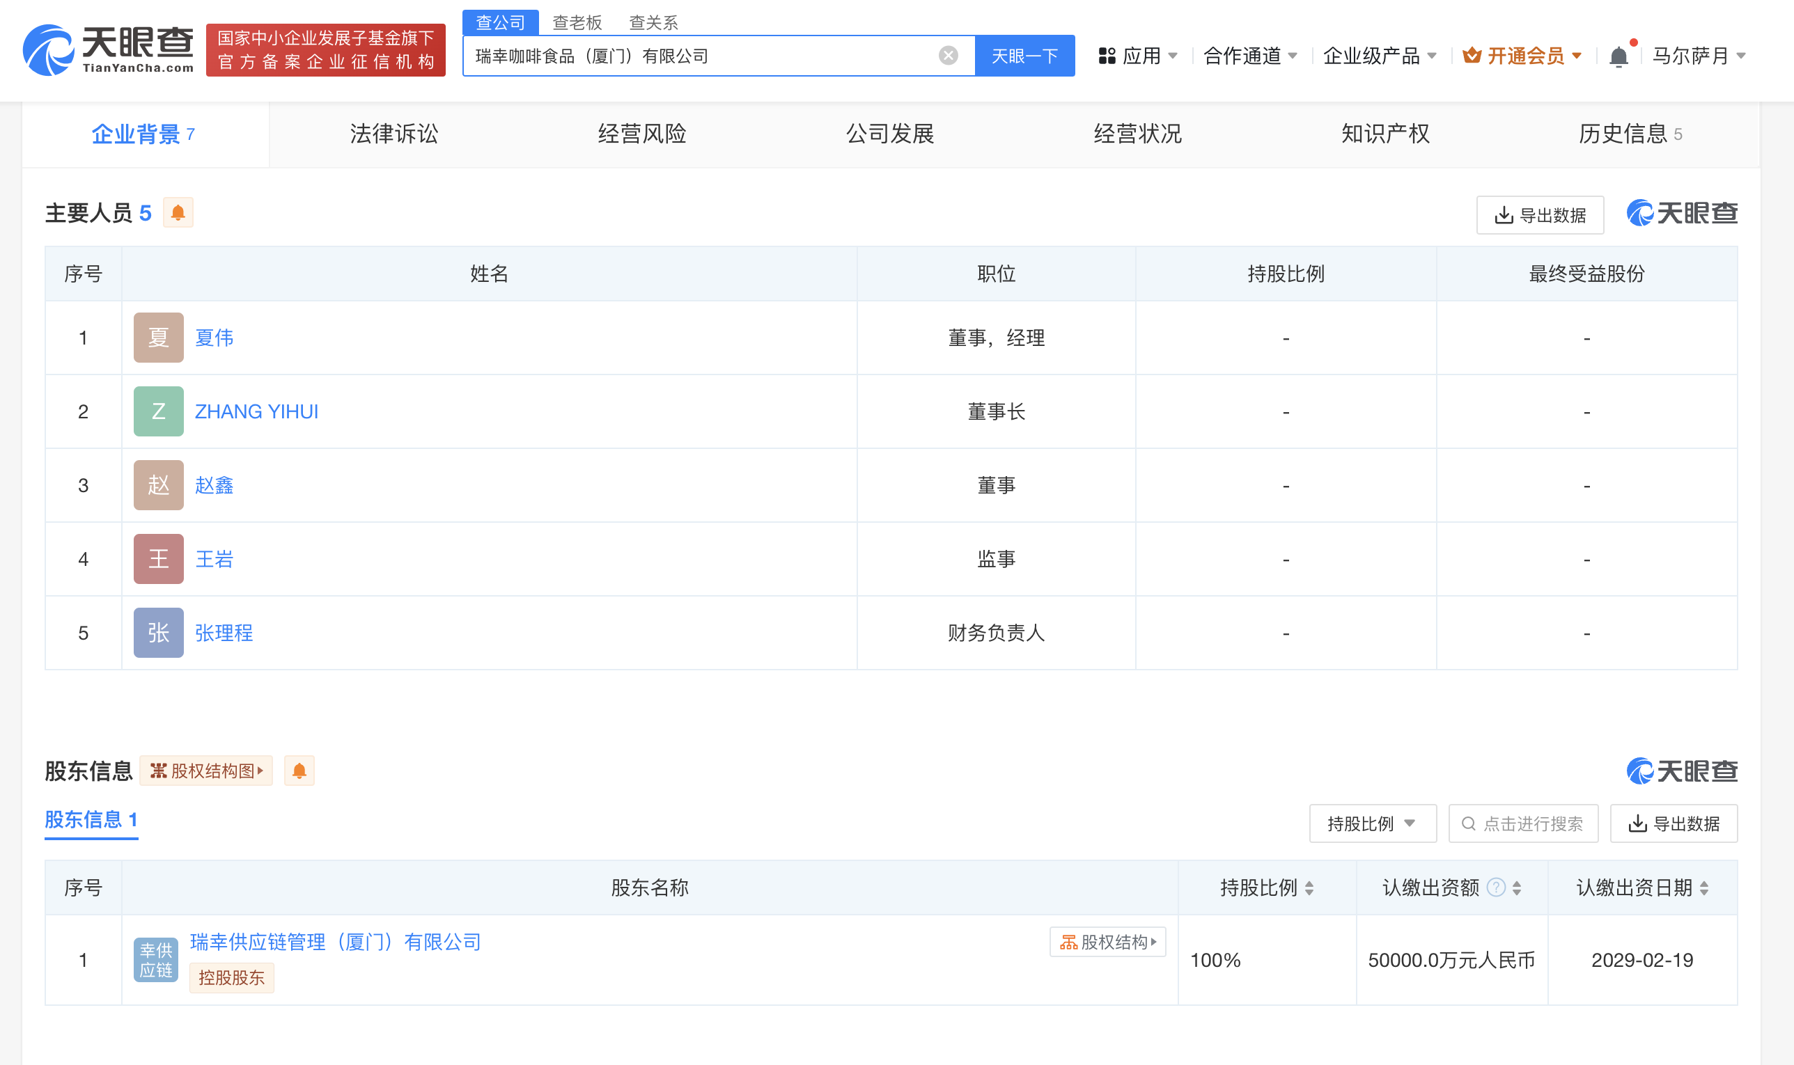The width and height of the screenshot is (1794, 1065).
Task: Open the 持股比例 filter dropdown
Action: click(x=1372, y=823)
